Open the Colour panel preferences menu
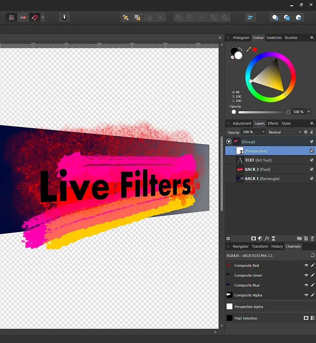The image size is (316, 343). pyautogui.click(x=312, y=38)
